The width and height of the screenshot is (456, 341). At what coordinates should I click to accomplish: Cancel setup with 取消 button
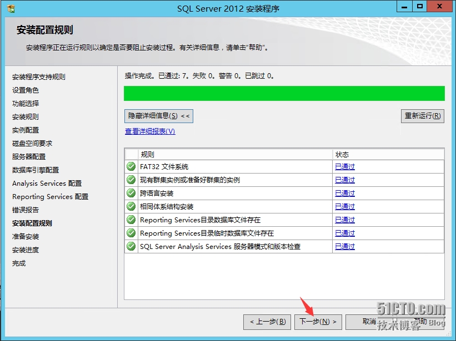tap(369, 322)
